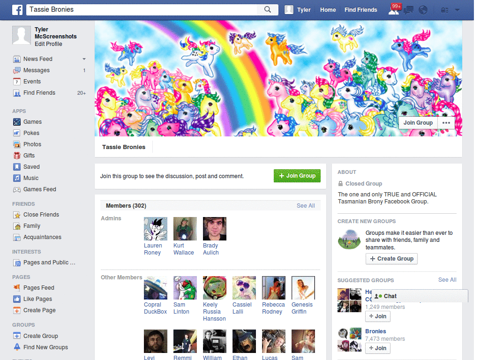Click the Messages icon in sidebar
480x360 pixels.
(17, 70)
